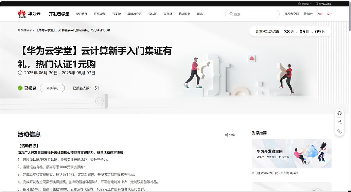351x192 pixels.
Task: Click the countdown value 38 天
Action: point(289,32)
